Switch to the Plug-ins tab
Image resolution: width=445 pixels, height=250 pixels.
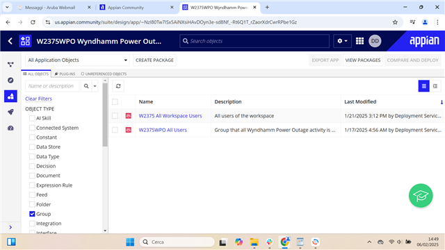pos(65,74)
